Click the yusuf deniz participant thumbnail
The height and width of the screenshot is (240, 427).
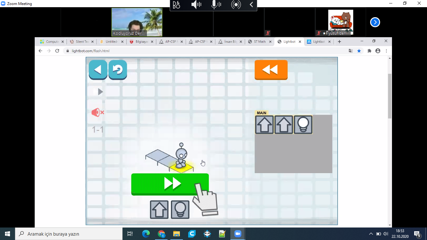tap(340, 22)
